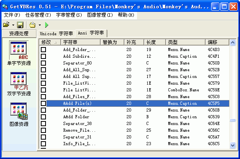Click the list scrollbar down arrow

(232, 145)
